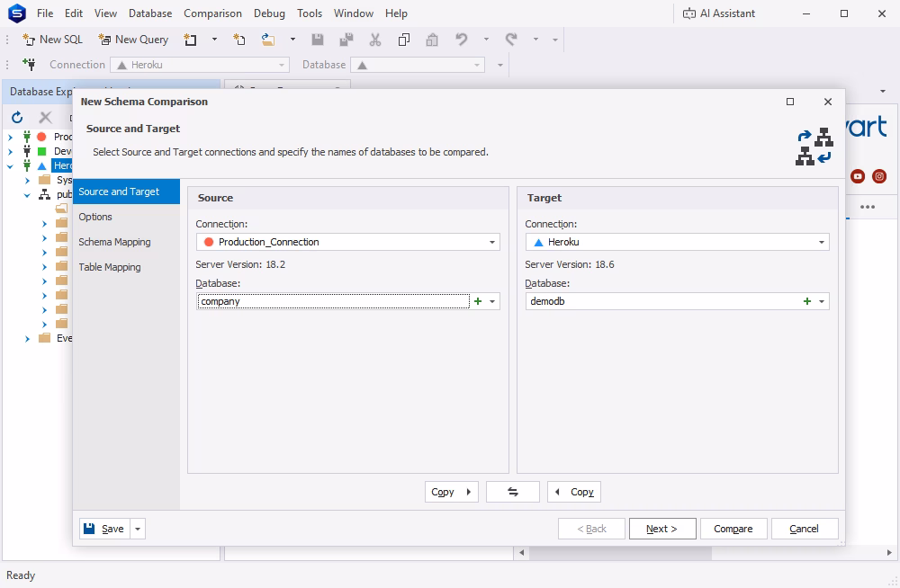Click the Copy to target button
The image size is (900, 588).
(451, 492)
